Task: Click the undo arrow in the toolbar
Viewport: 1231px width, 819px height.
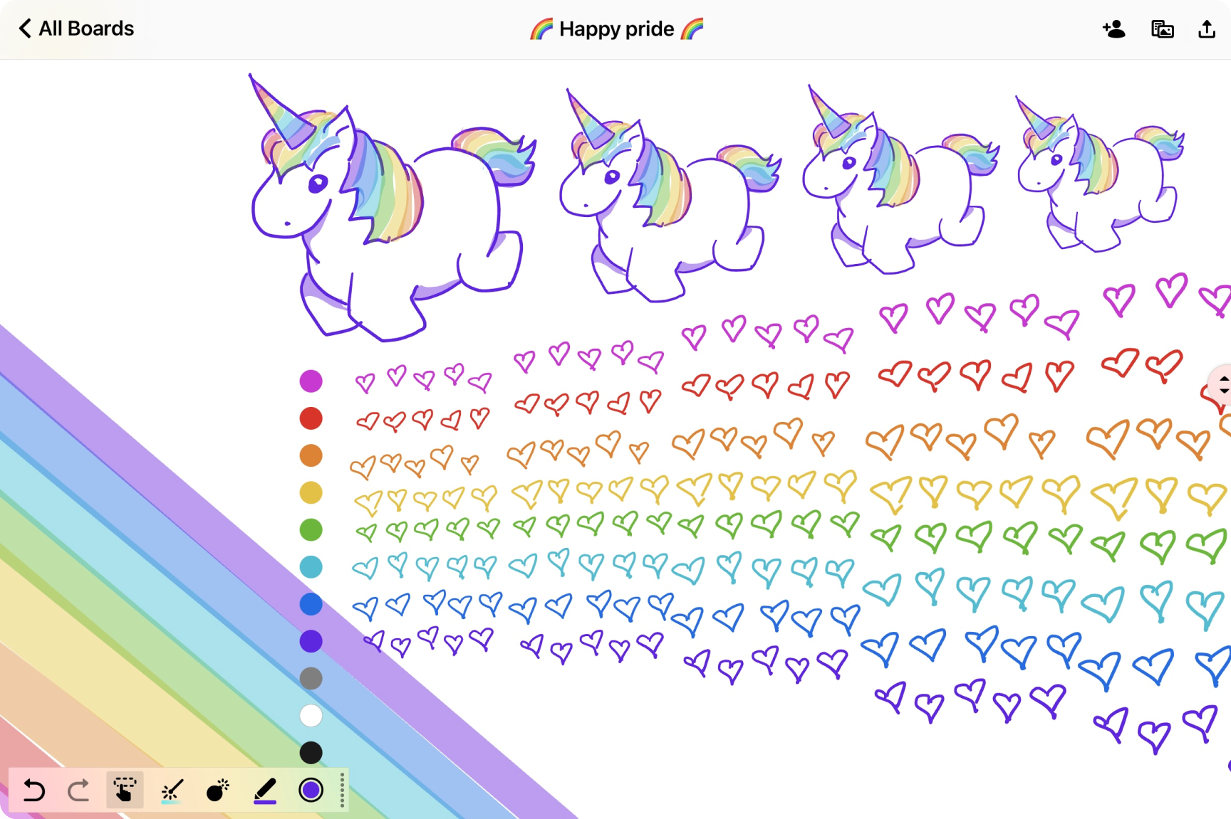Action: point(33,790)
